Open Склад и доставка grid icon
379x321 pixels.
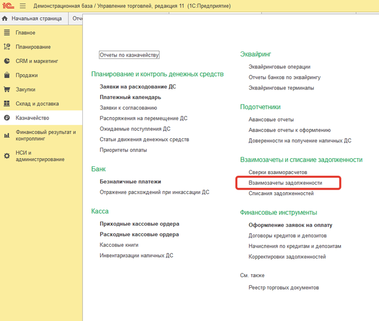(7, 104)
